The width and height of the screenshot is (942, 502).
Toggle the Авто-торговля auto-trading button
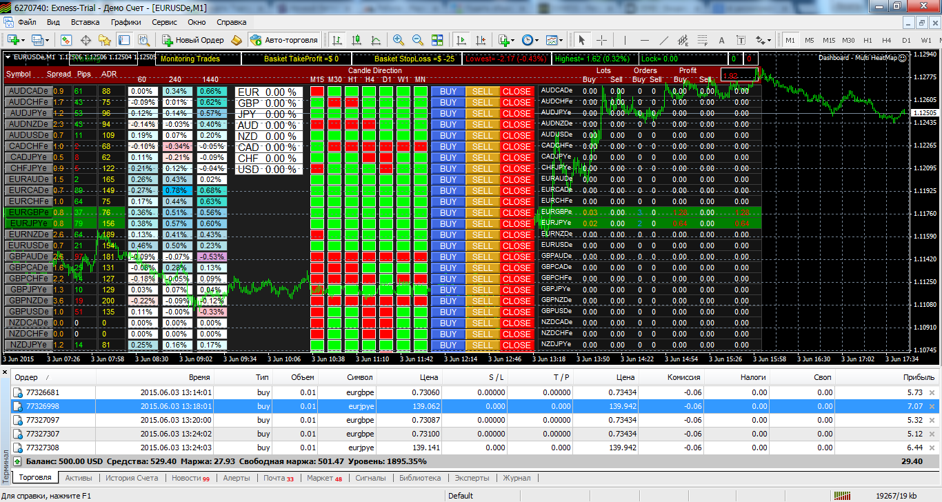pos(285,40)
